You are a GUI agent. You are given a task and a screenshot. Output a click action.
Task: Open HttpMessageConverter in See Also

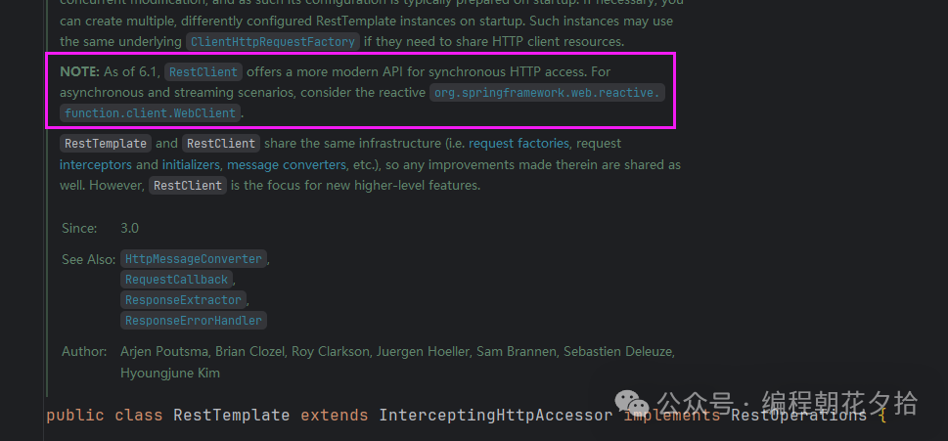[194, 259]
